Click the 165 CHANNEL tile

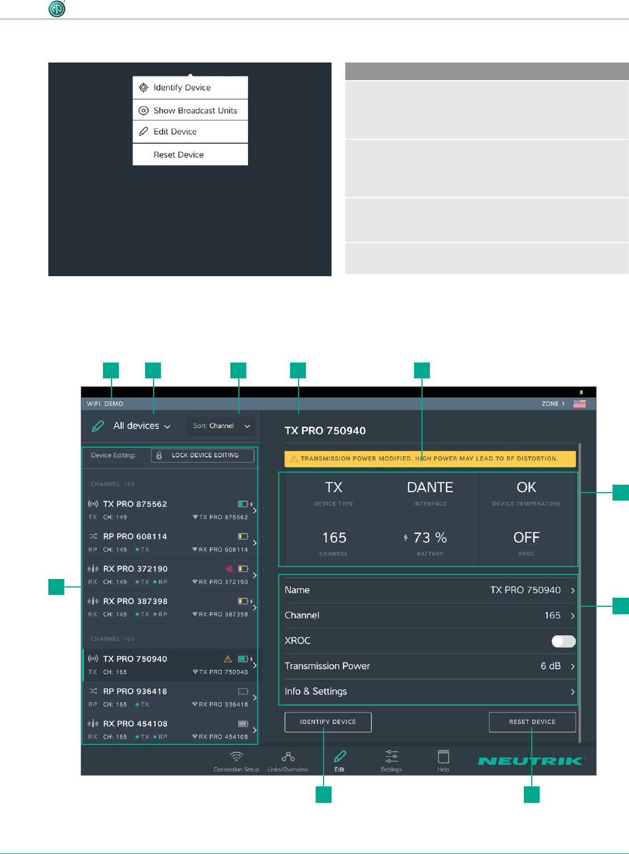click(x=334, y=543)
